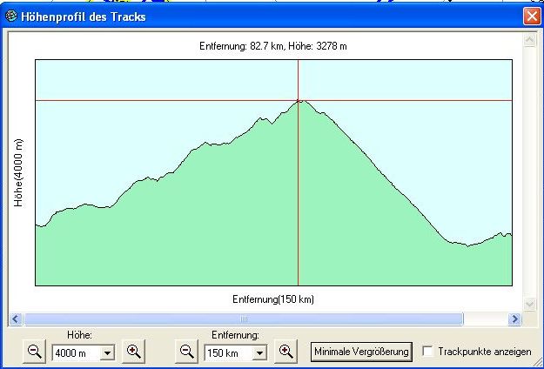Expand the Höhe dropdown arrow
The image size is (544, 369).
point(108,352)
